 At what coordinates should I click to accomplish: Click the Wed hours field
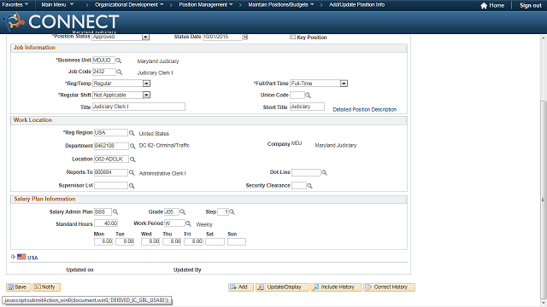pos(150,241)
